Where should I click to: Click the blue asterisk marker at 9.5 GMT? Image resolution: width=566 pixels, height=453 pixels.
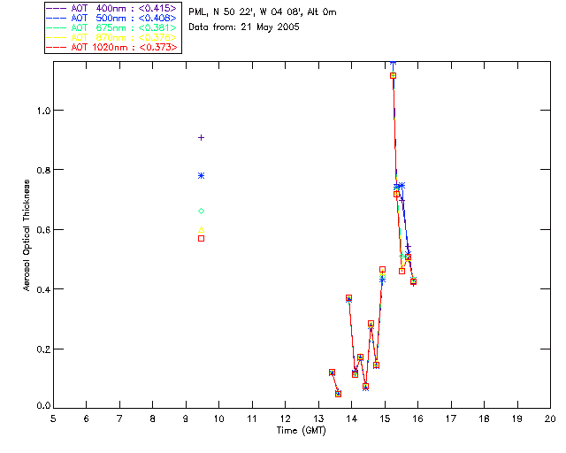tap(202, 175)
